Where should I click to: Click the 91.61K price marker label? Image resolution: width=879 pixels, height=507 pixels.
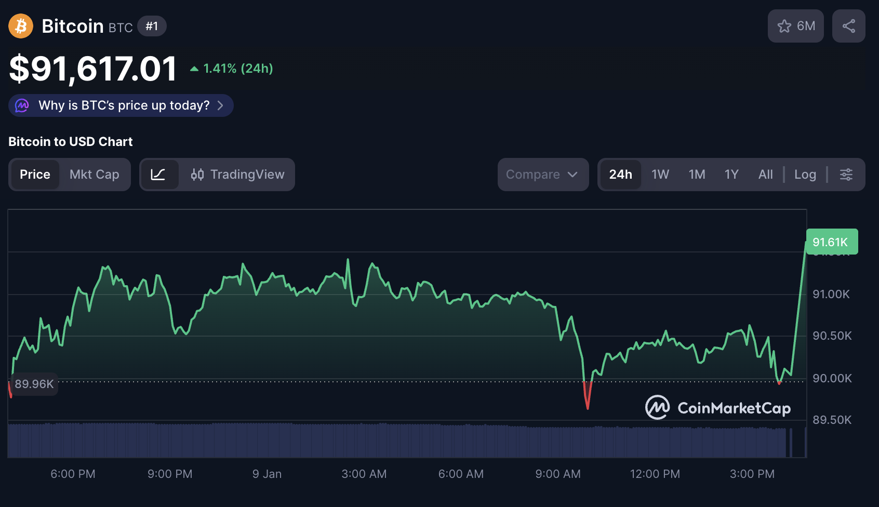[x=831, y=242]
